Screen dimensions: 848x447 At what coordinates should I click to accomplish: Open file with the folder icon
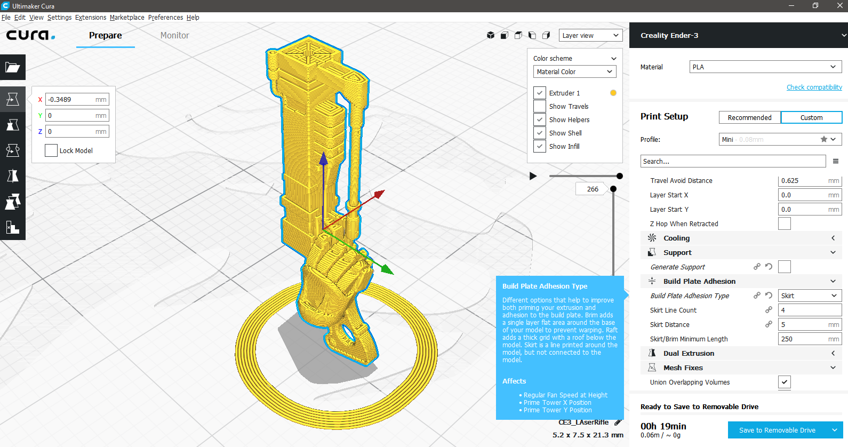13,67
